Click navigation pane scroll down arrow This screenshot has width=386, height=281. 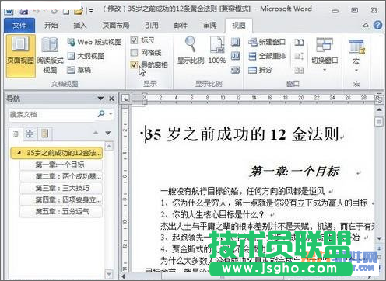pyautogui.click(x=109, y=273)
